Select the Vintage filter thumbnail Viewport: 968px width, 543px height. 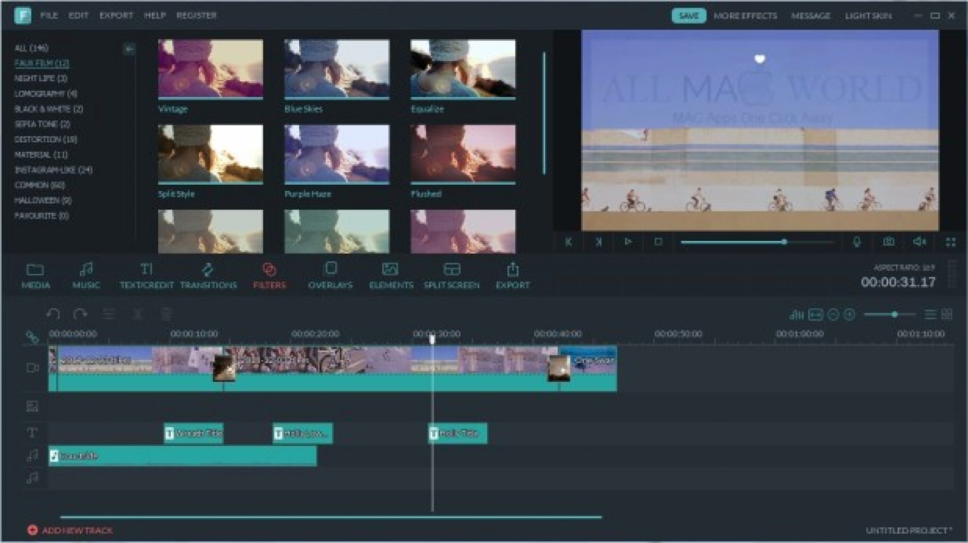tap(209, 68)
